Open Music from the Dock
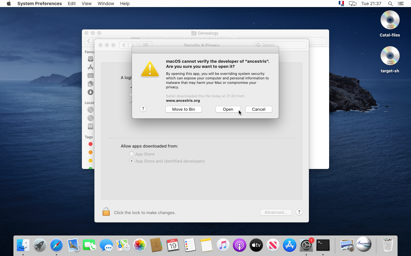 point(223,245)
